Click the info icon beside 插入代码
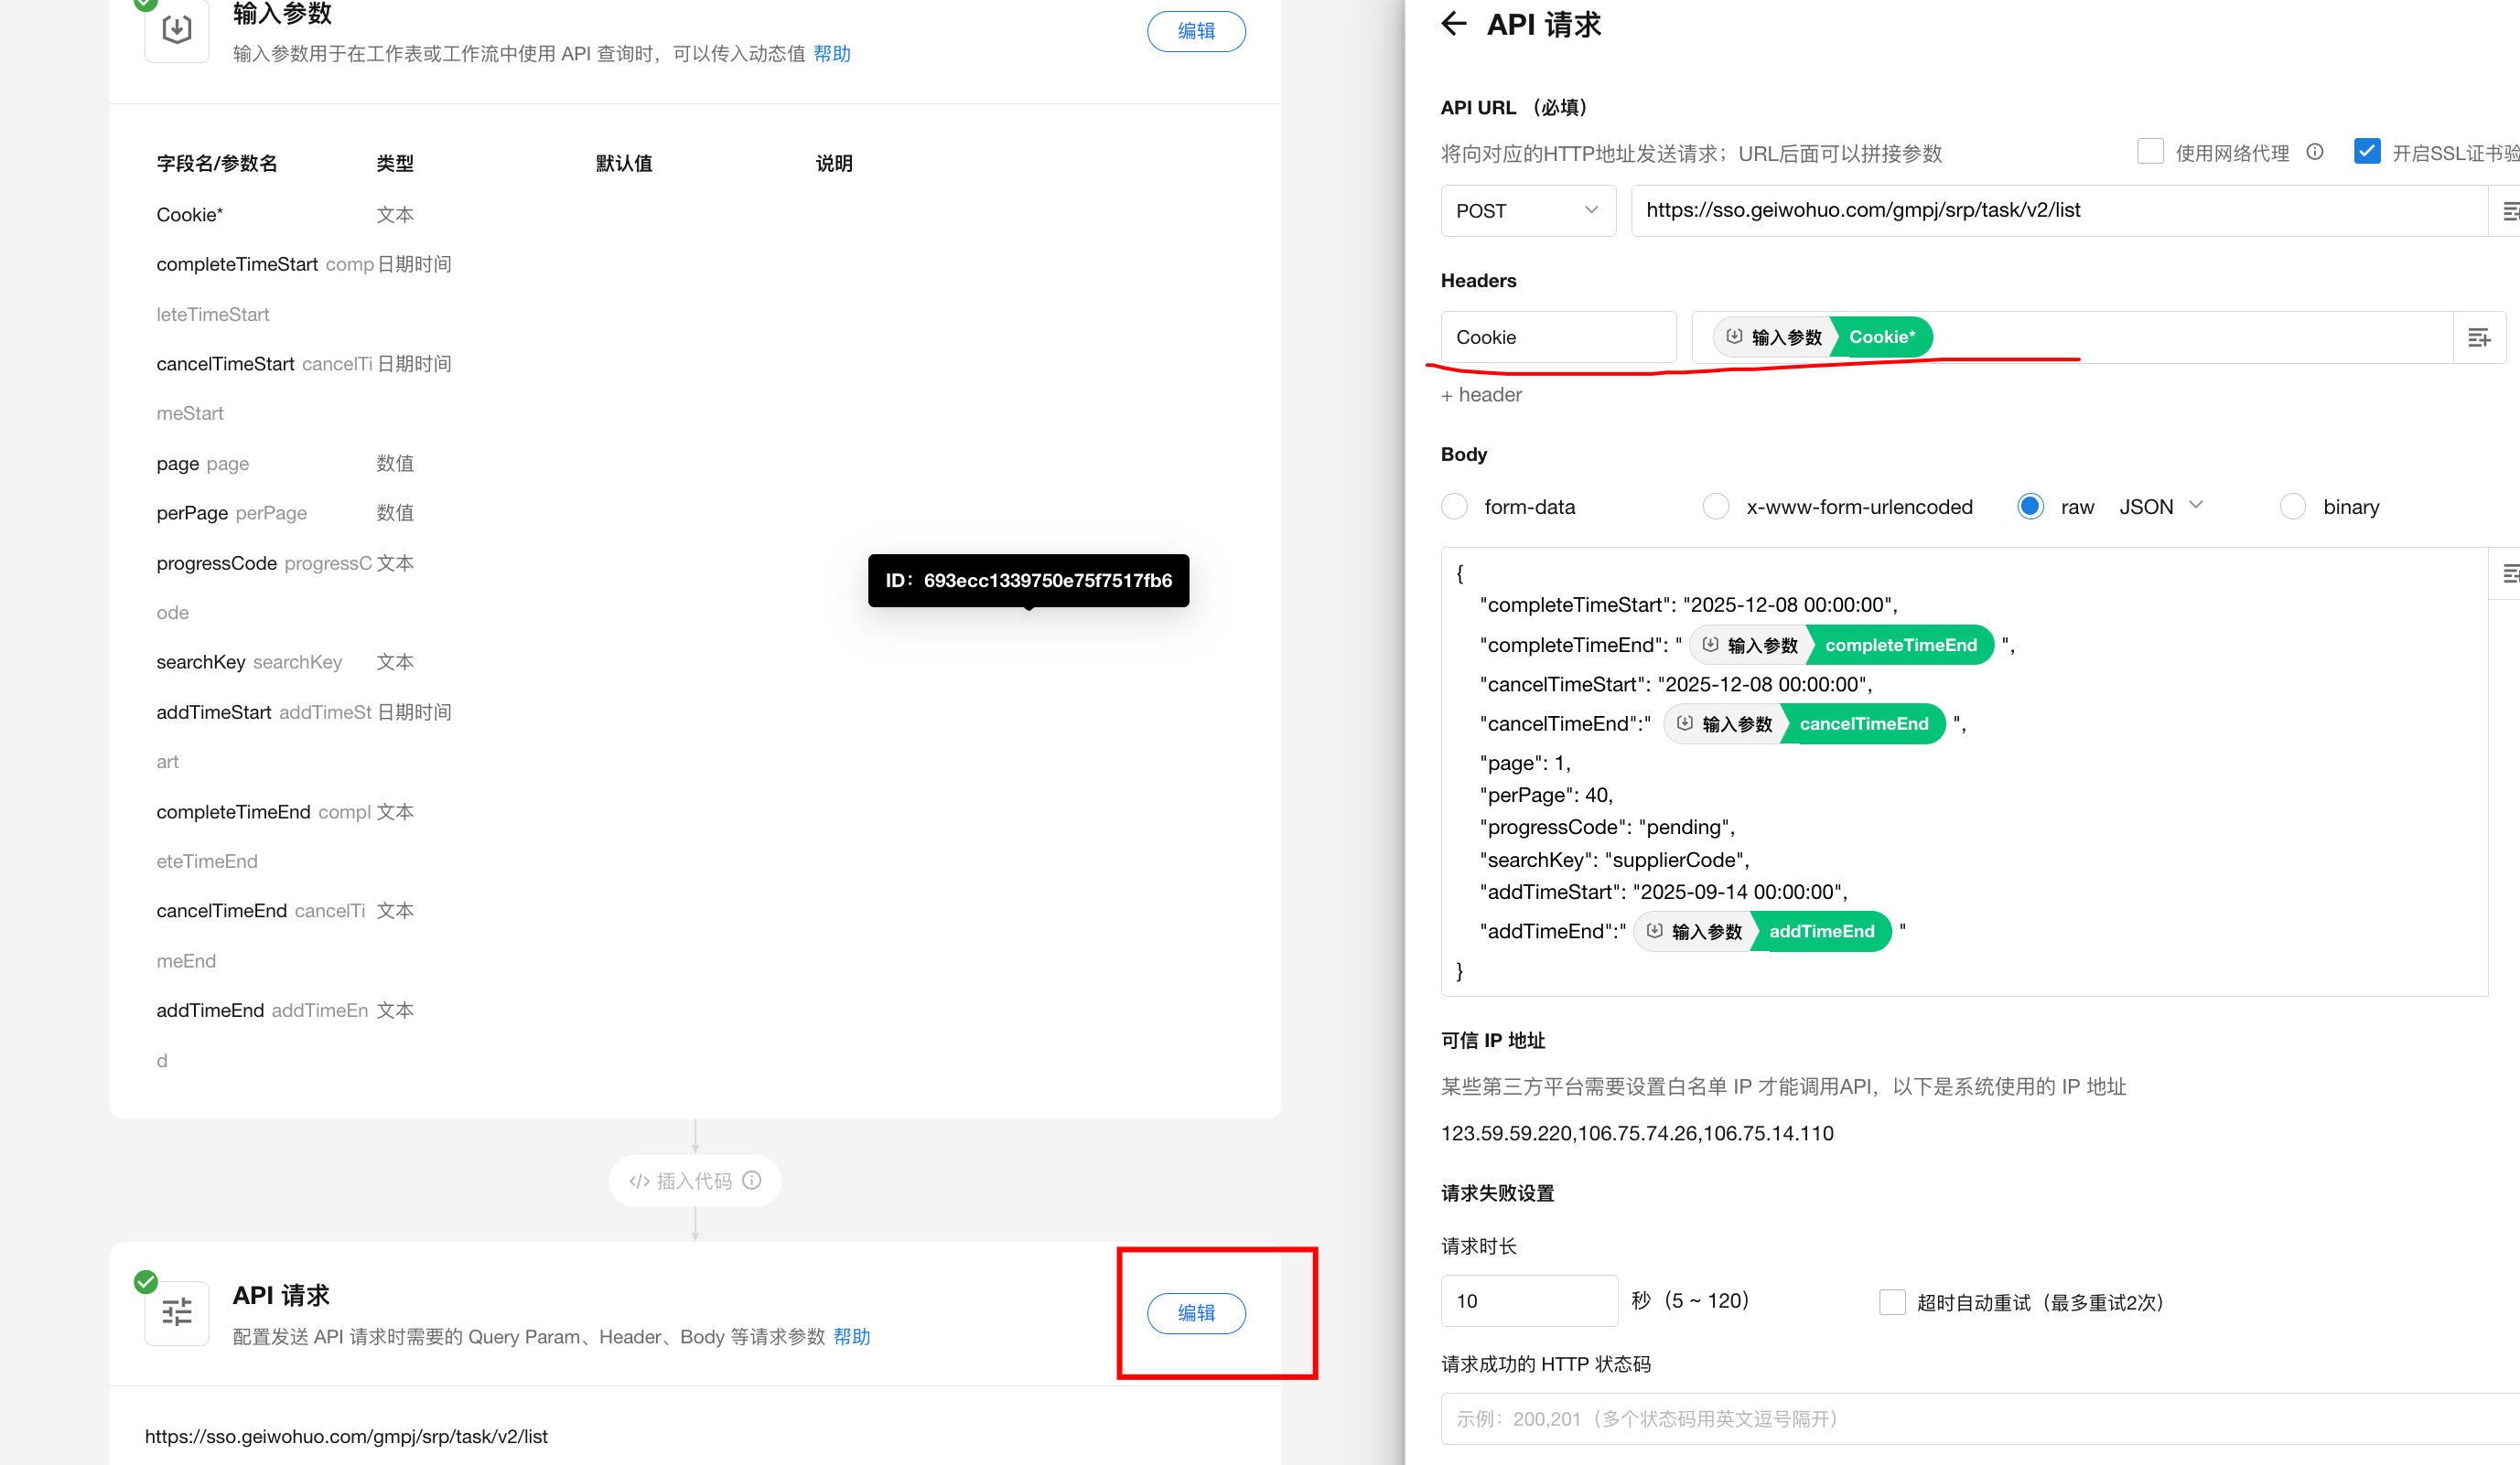This screenshot has height=1465, width=2520. 752,1181
